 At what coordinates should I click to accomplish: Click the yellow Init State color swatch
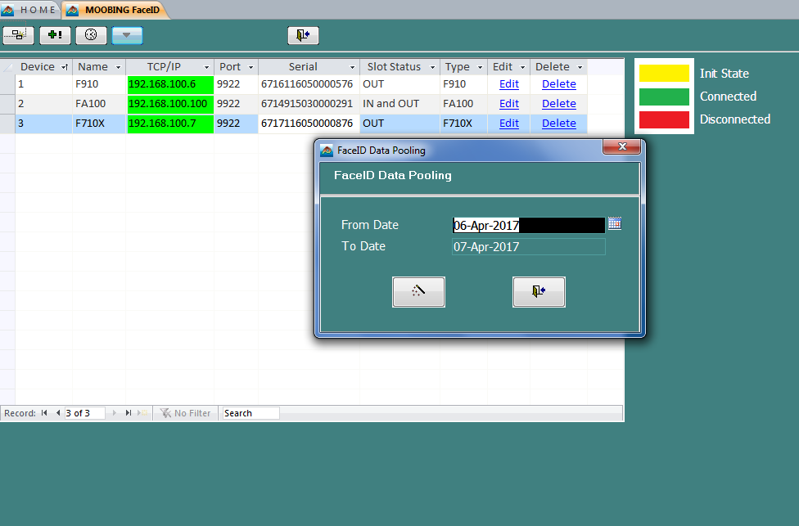pos(663,74)
